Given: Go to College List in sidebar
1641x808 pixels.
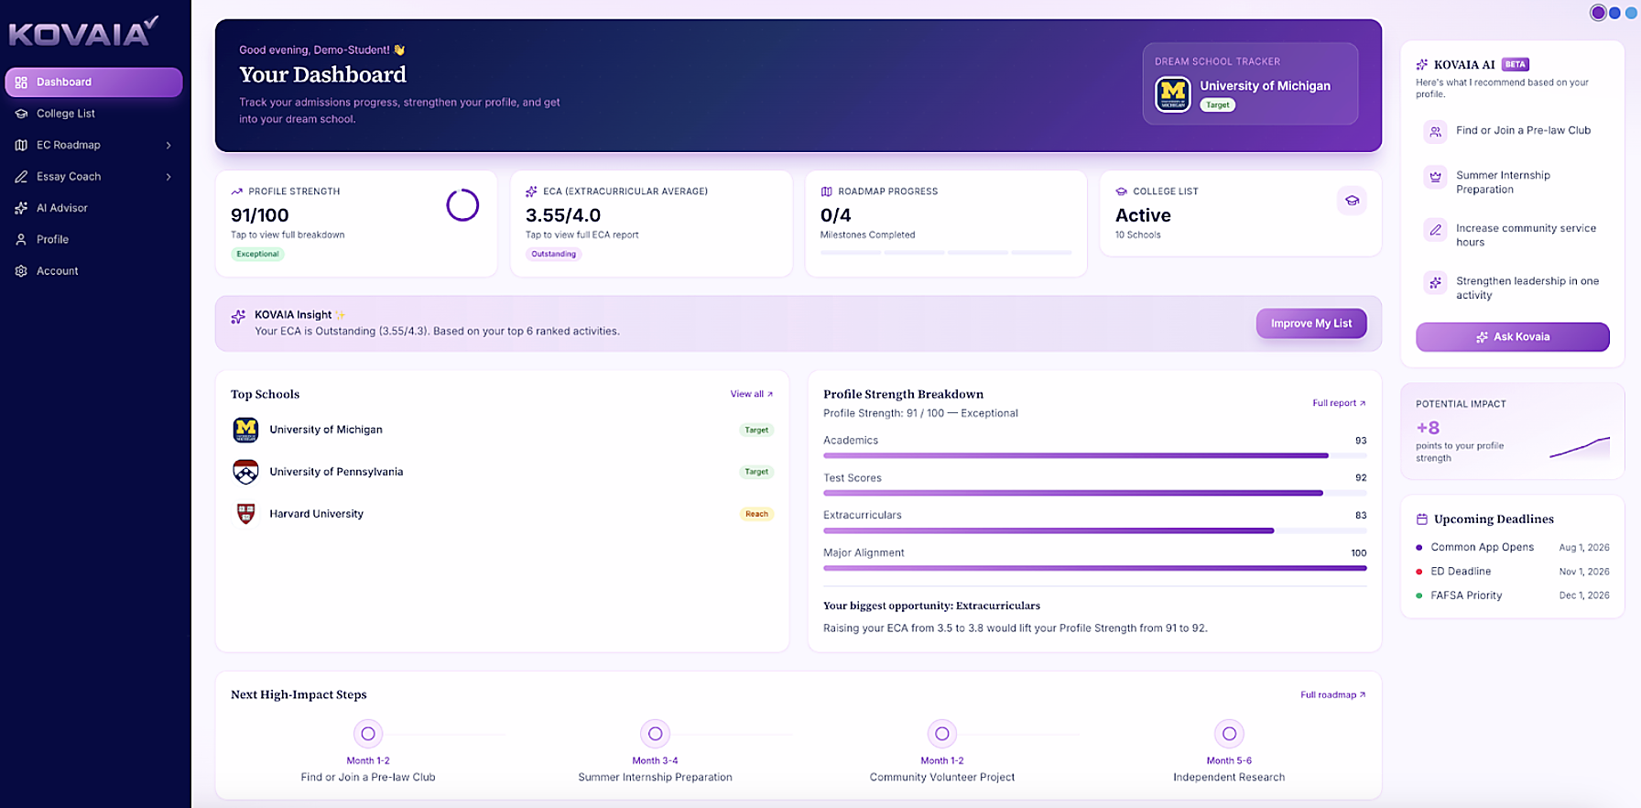Looking at the screenshot, I should coord(93,114).
